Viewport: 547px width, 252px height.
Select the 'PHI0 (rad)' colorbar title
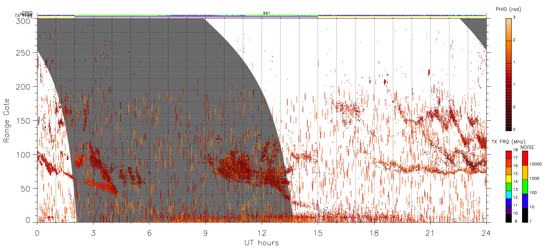[508, 9]
